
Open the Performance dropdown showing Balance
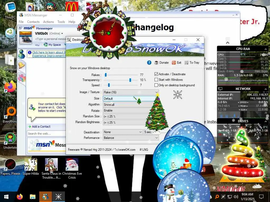131,138
